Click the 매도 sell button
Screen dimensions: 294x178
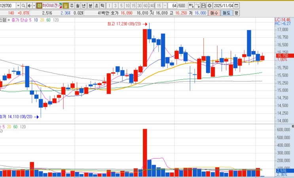226,13
